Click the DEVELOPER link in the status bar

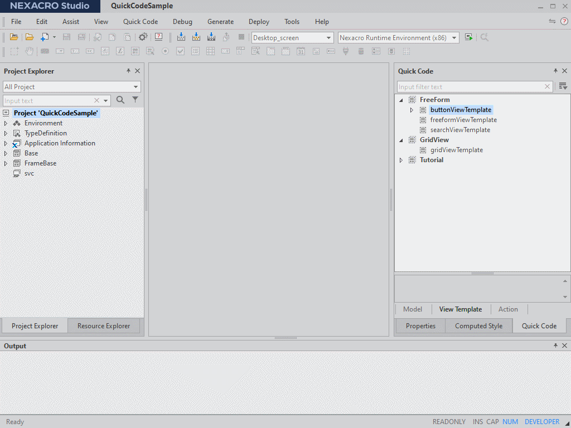tap(542, 422)
